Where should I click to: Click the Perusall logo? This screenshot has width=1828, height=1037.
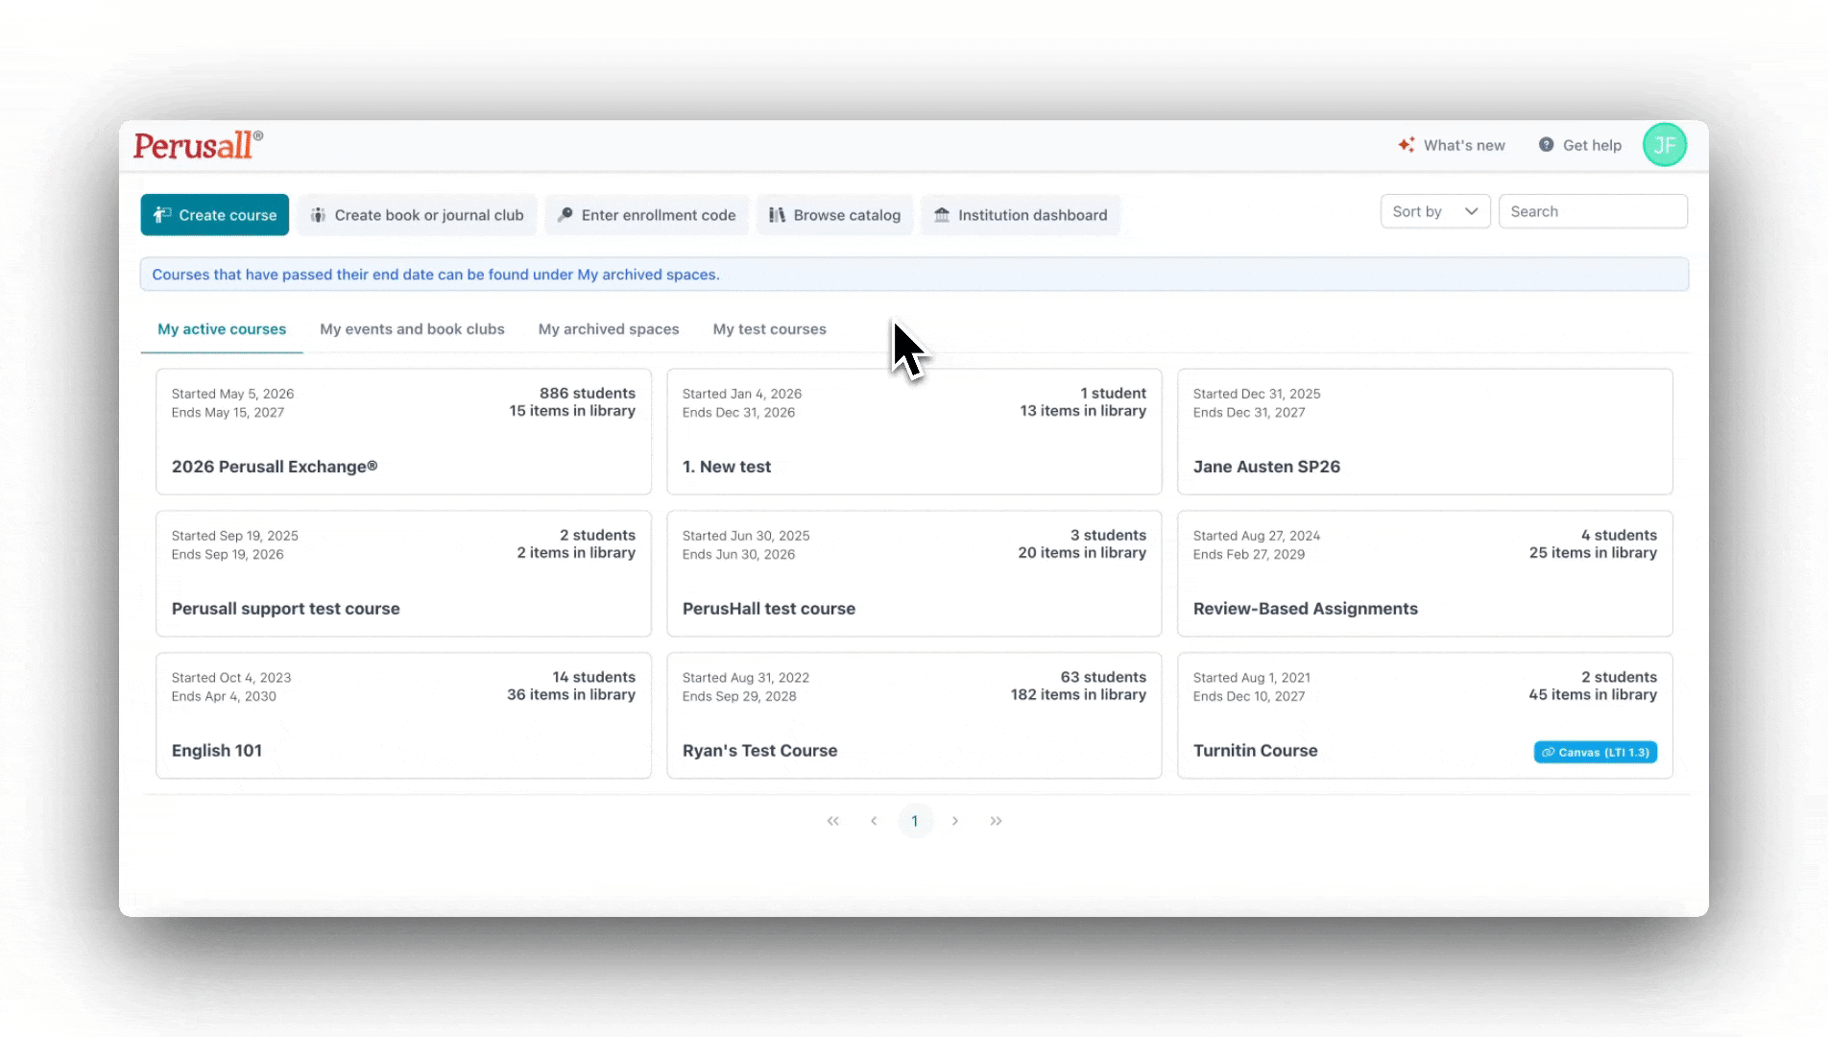(198, 145)
